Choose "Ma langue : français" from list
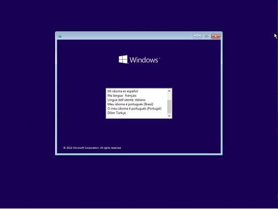This screenshot has height=209, width=278. click(122, 96)
